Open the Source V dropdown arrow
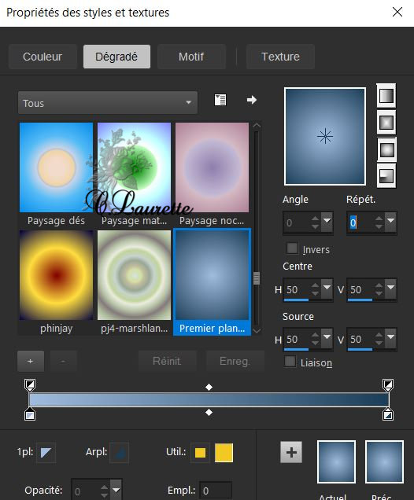 (x=390, y=339)
